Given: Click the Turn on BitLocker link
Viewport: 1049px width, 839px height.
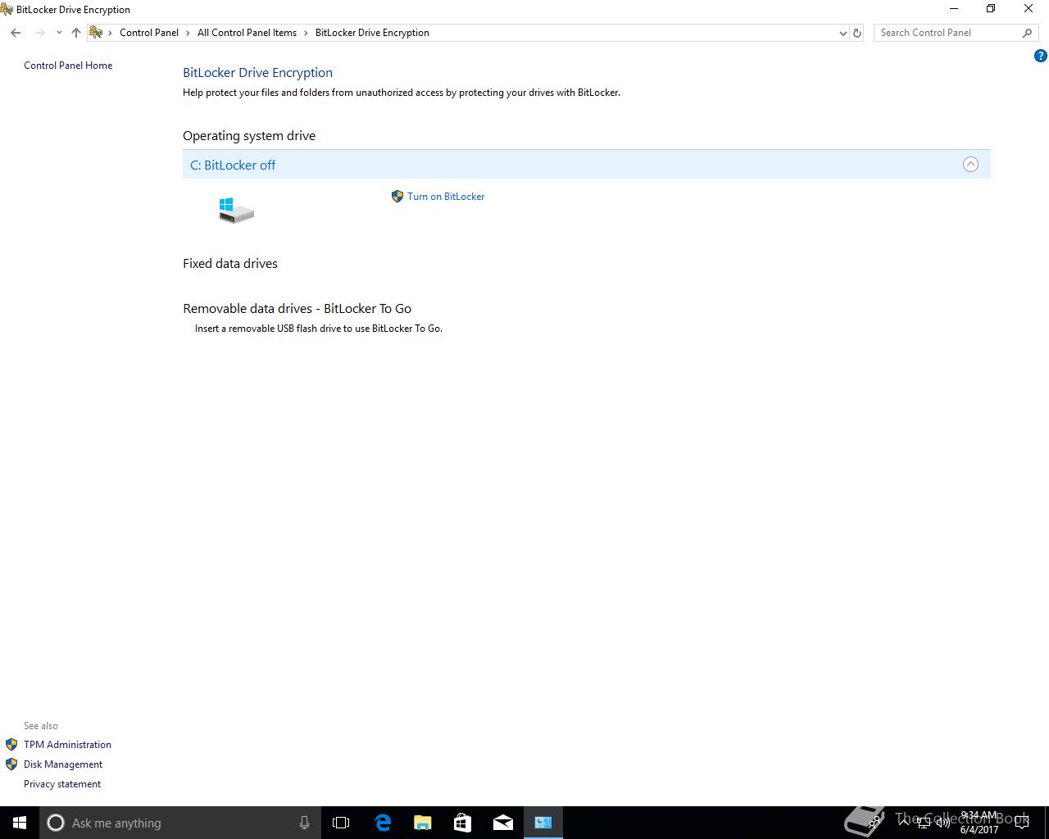Looking at the screenshot, I should [446, 197].
